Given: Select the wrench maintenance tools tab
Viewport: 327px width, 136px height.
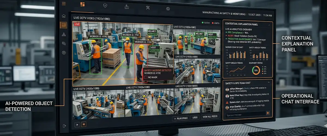Looking at the screenshot, I should [148, 8].
